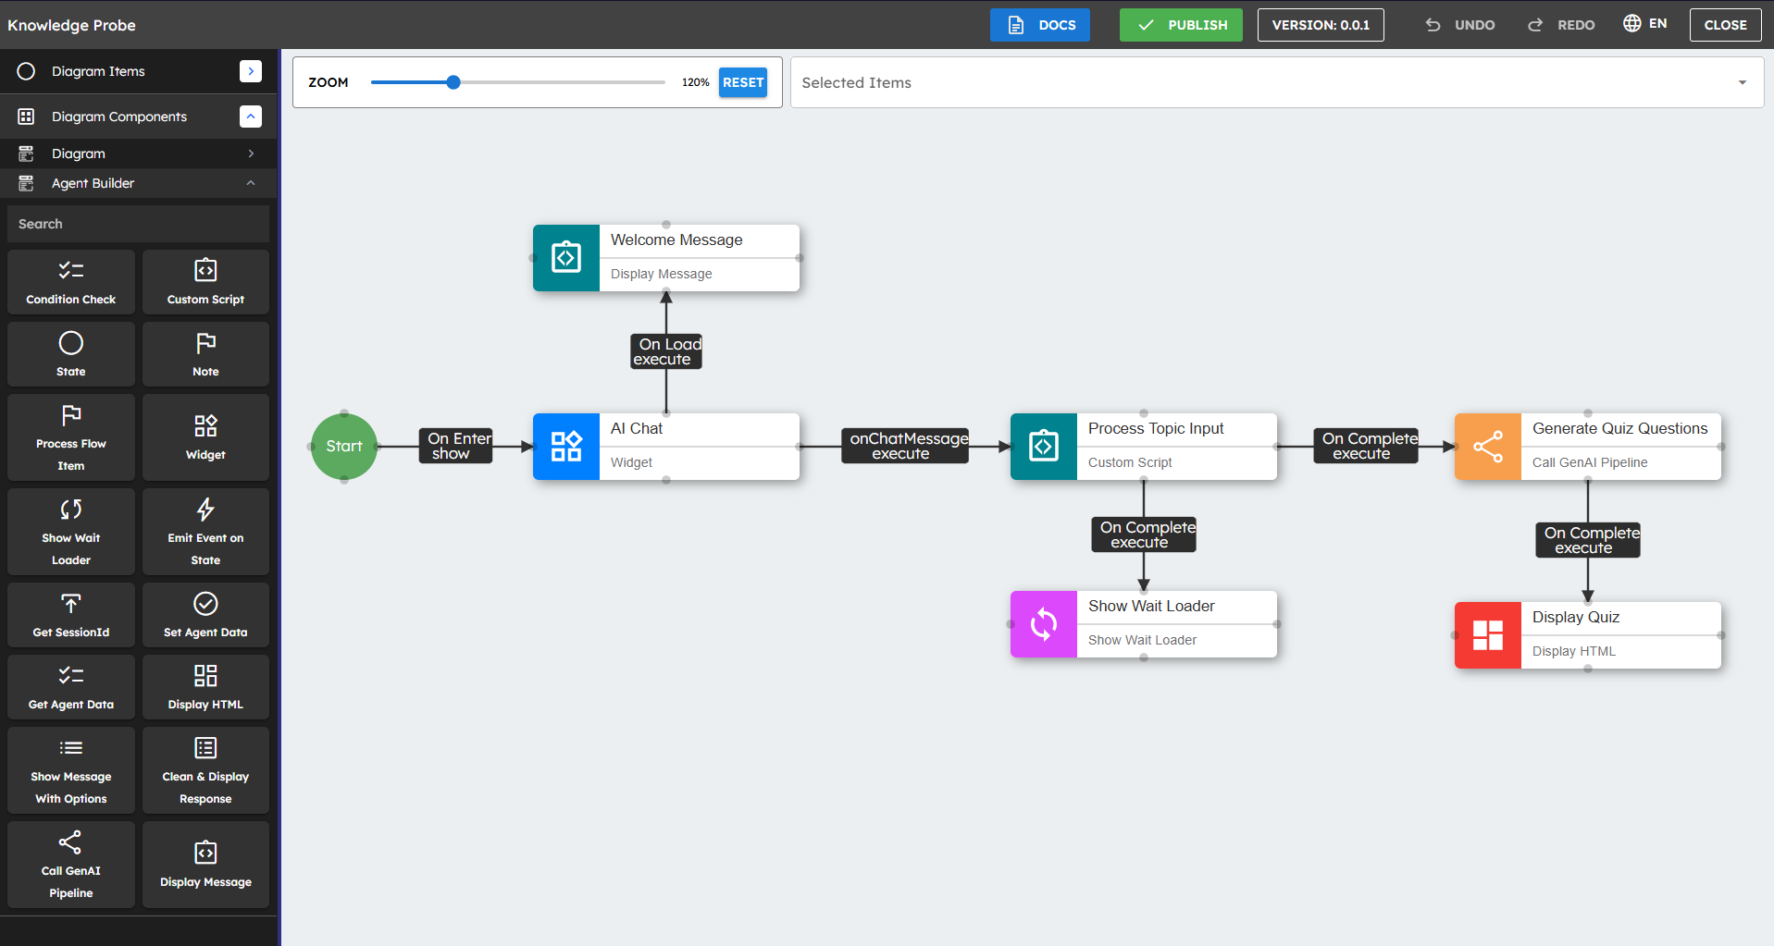Pick the Custom Script component in palette
Screen dimensions: 1774x946
[x=205, y=282]
